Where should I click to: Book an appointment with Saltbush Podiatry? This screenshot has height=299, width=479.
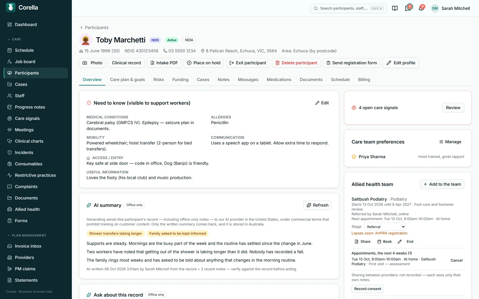(384, 242)
